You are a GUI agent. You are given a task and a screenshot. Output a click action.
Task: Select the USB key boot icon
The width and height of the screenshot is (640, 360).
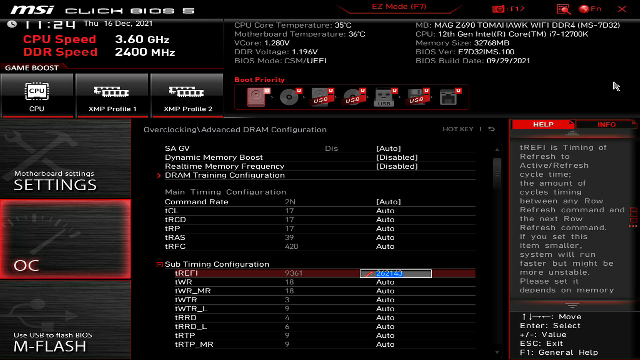point(385,97)
